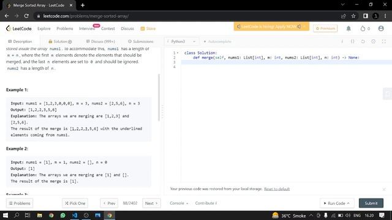Open VS Code from taskbar
Viewport: 392px width, 220px height.
(75, 215)
